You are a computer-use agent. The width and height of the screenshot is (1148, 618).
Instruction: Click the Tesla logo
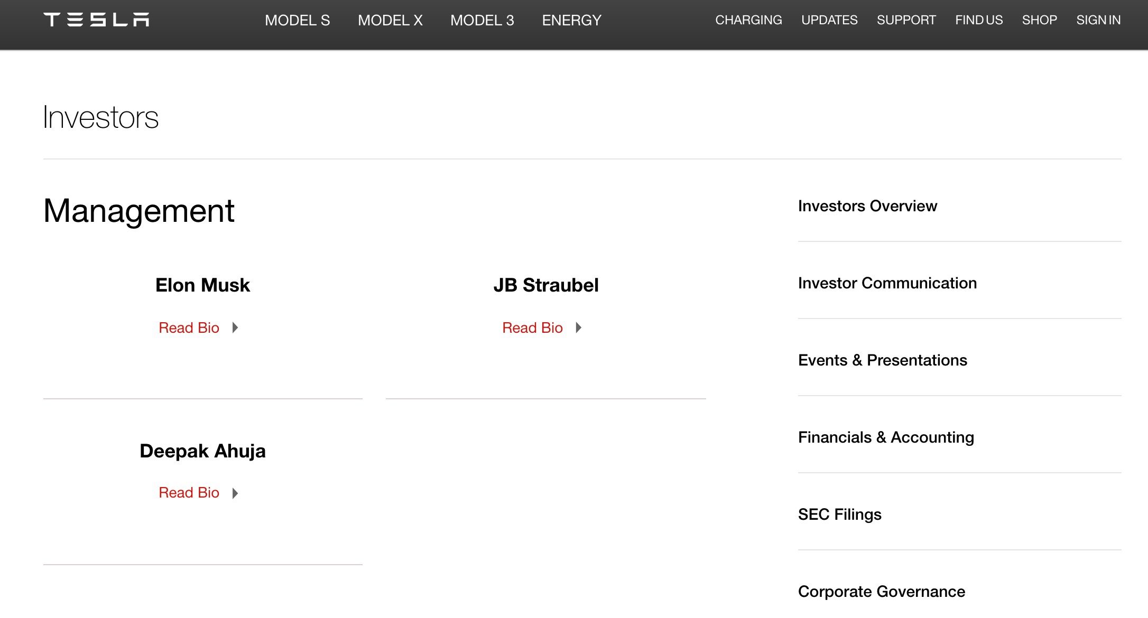tap(96, 20)
